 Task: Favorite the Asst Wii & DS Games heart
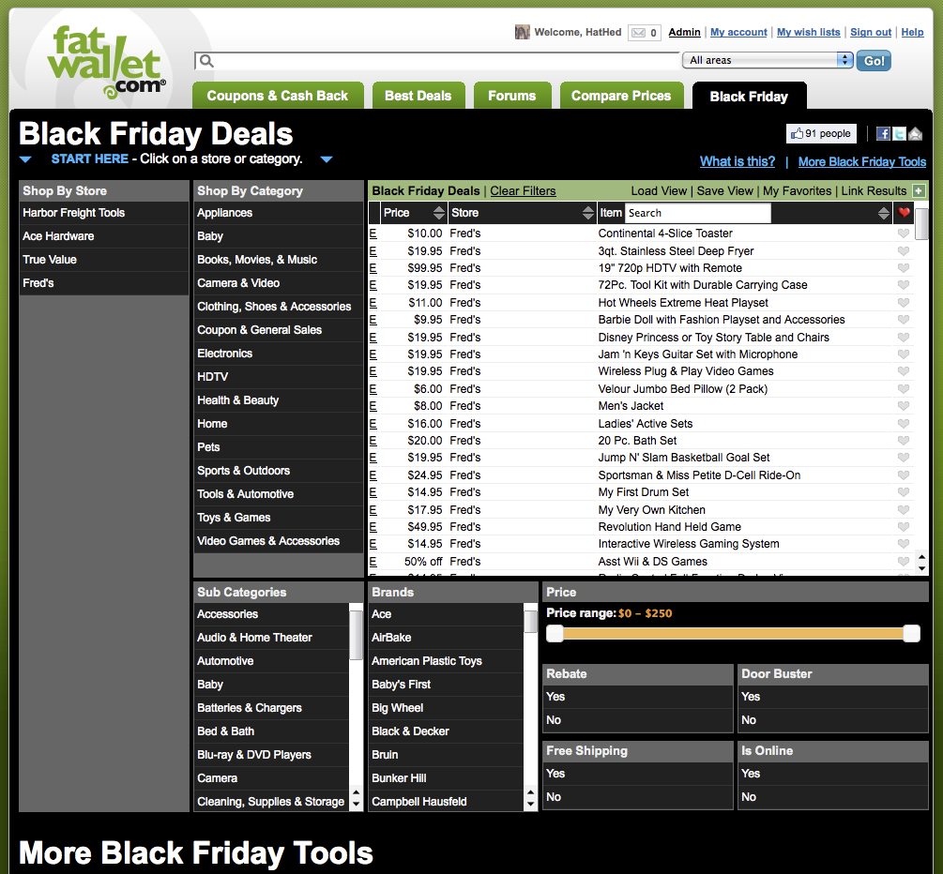904,562
